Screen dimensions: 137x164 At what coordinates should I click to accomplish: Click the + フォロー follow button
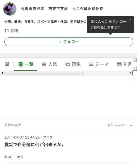click(69, 42)
